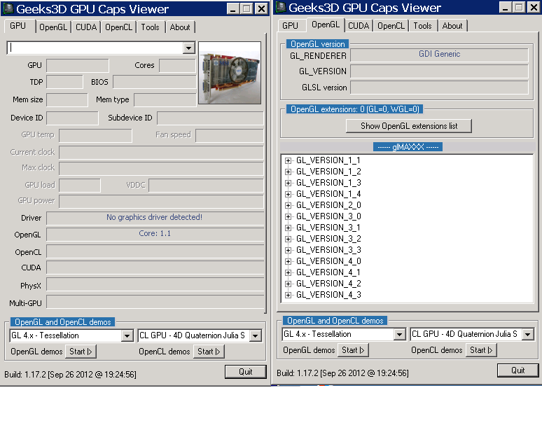542x430 pixels.
Task: Click the Cores field
Action: tap(177, 65)
